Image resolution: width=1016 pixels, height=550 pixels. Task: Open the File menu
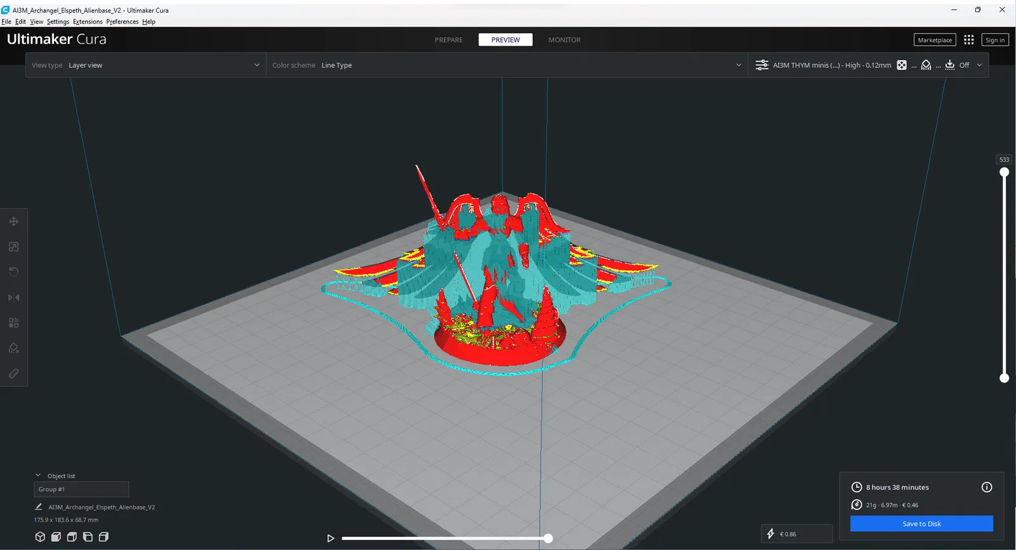(6, 22)
